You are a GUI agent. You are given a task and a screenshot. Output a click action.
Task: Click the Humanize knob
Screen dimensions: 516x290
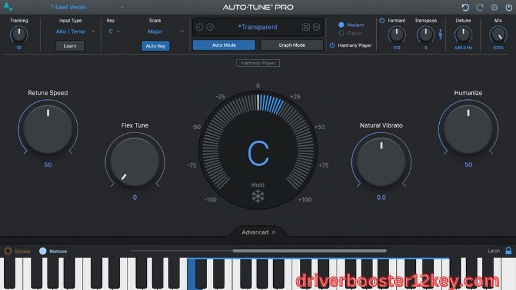pyautogui.click(x=468, y=129)
